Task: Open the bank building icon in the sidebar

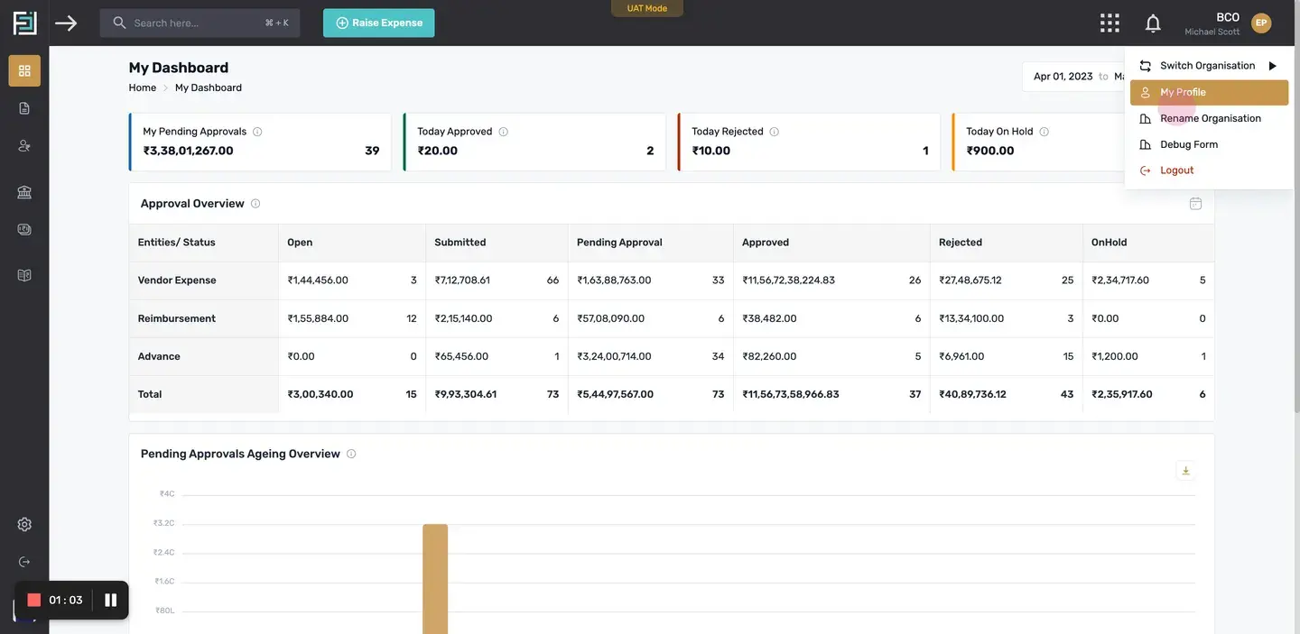Action: click(x=24, y=192)
